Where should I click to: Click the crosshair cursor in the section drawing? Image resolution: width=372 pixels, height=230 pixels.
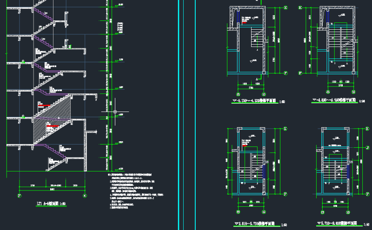(115, 112)
